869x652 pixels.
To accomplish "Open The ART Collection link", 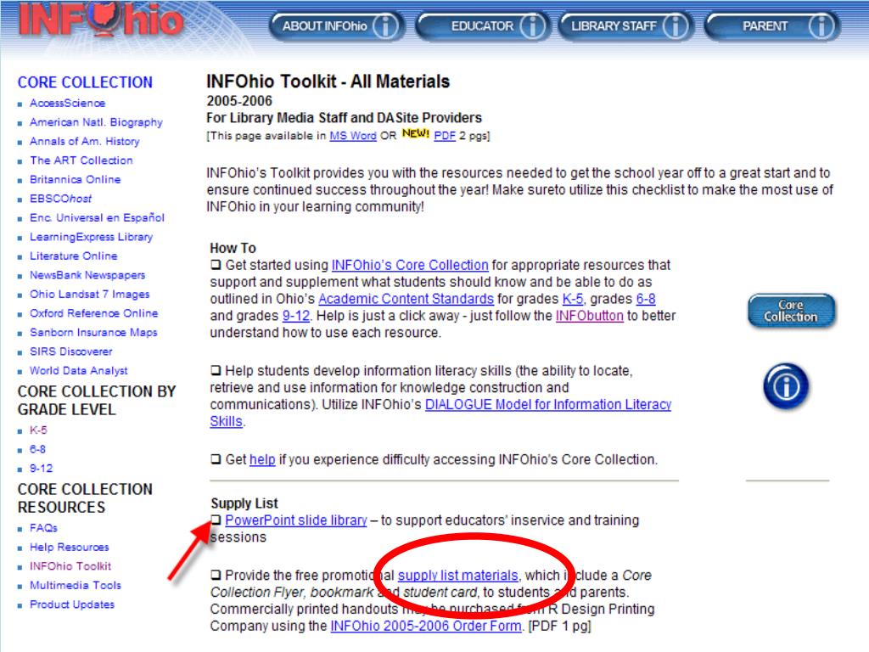I will click(x=81, y=160).
